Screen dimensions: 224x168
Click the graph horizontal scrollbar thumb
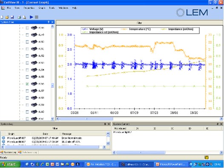[86, 119]
